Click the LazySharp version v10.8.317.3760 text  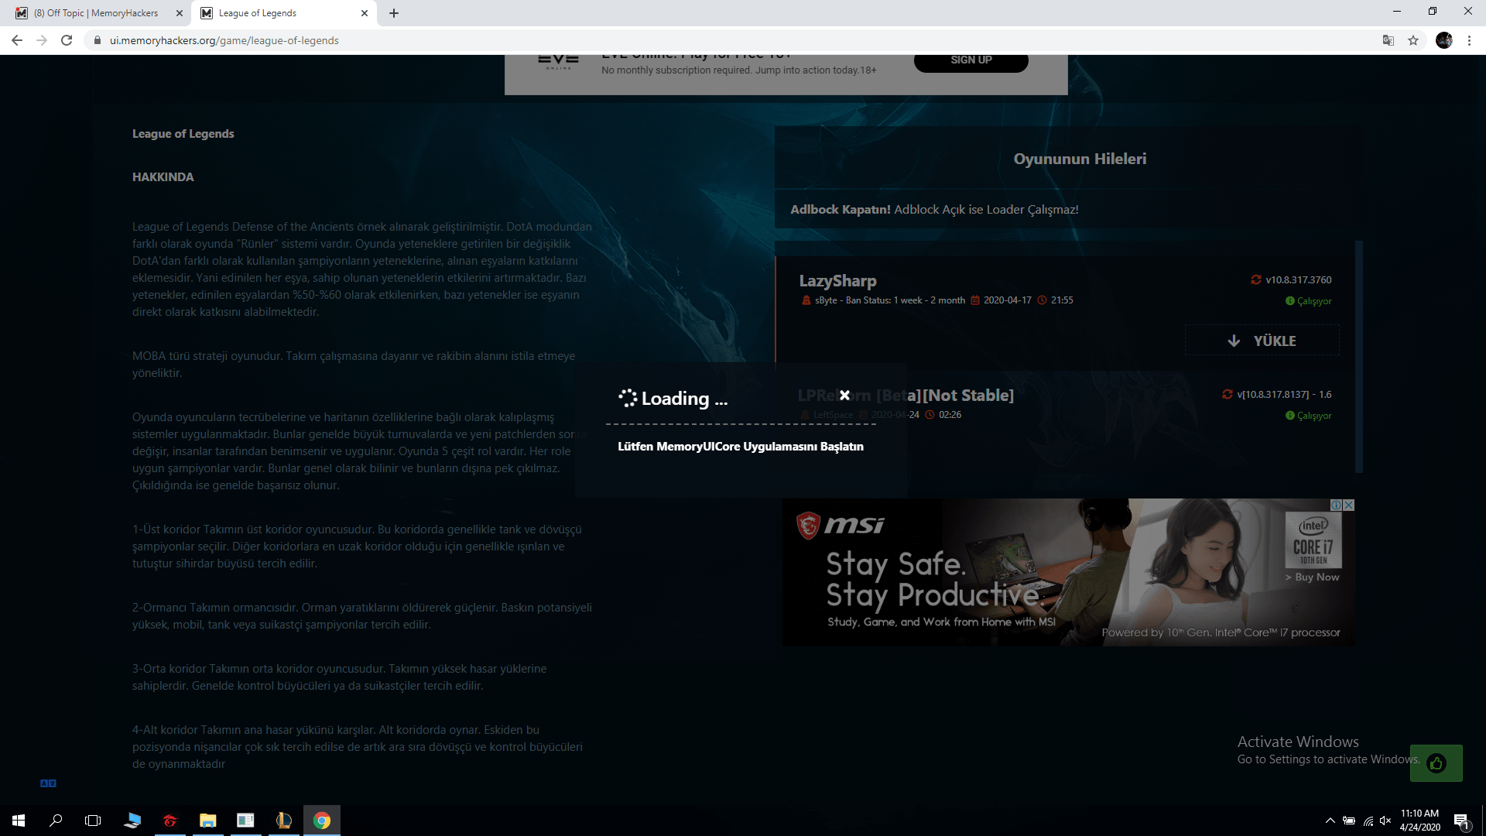(1299, 279)
